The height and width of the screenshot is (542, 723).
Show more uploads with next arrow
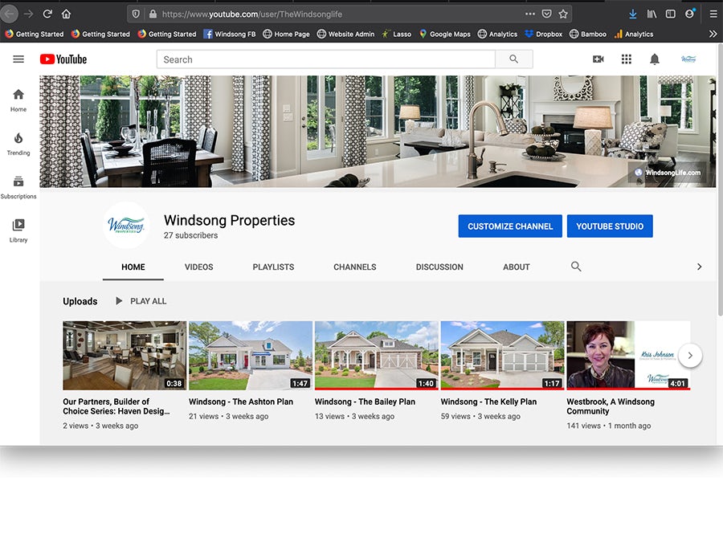pos(690,356)
